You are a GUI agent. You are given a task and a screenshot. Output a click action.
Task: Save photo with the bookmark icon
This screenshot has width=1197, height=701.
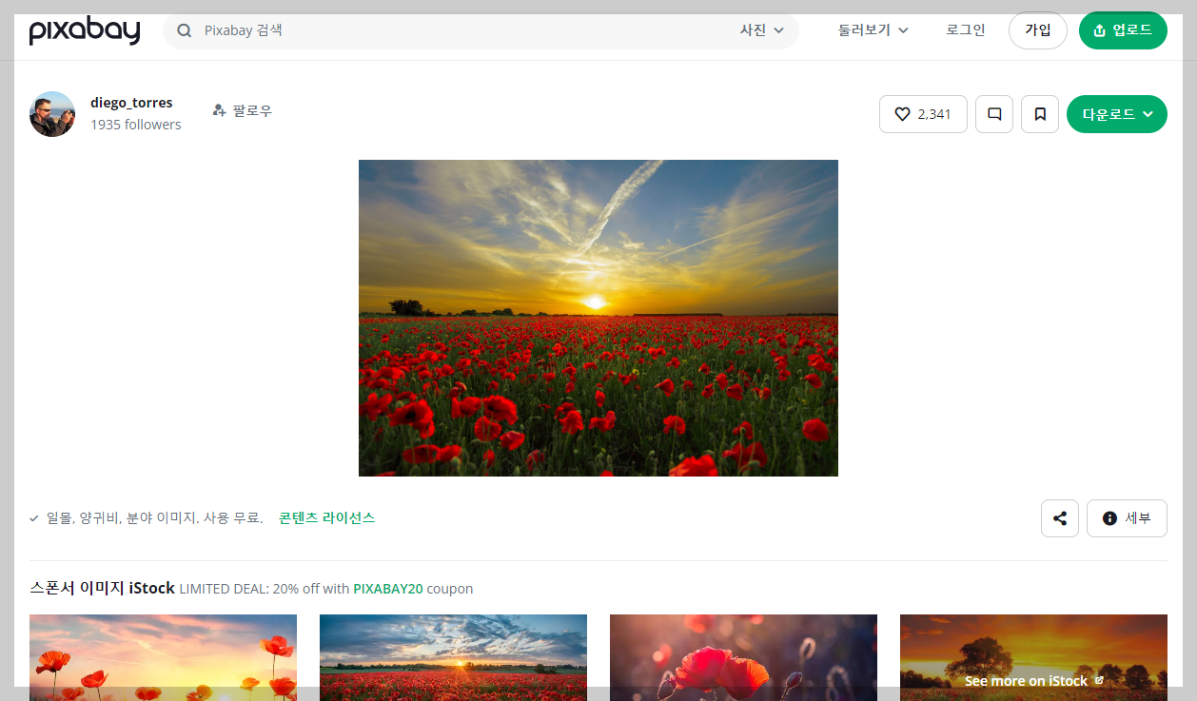click(1040, 114)
